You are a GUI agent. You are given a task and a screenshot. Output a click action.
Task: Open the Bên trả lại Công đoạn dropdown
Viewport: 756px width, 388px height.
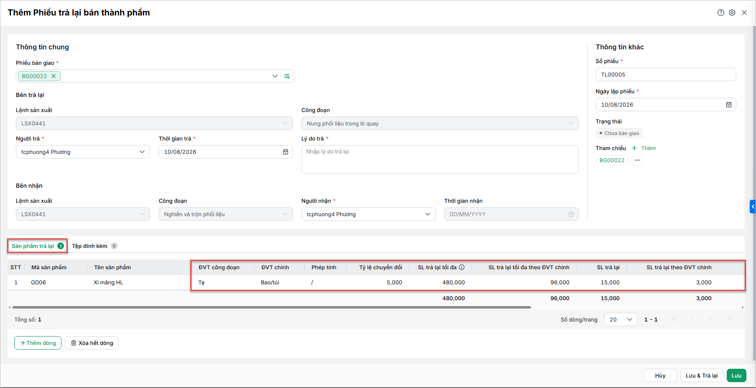[x=440, y=123]
